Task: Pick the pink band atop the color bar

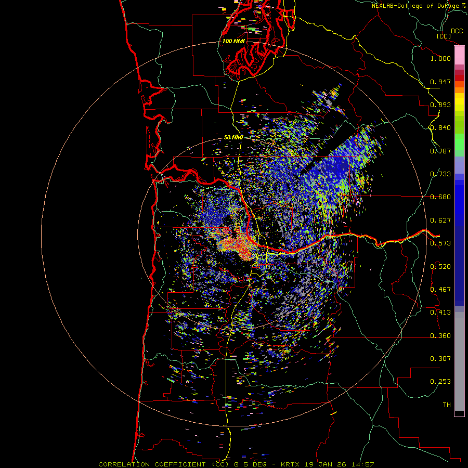Action: pos(459,56)
